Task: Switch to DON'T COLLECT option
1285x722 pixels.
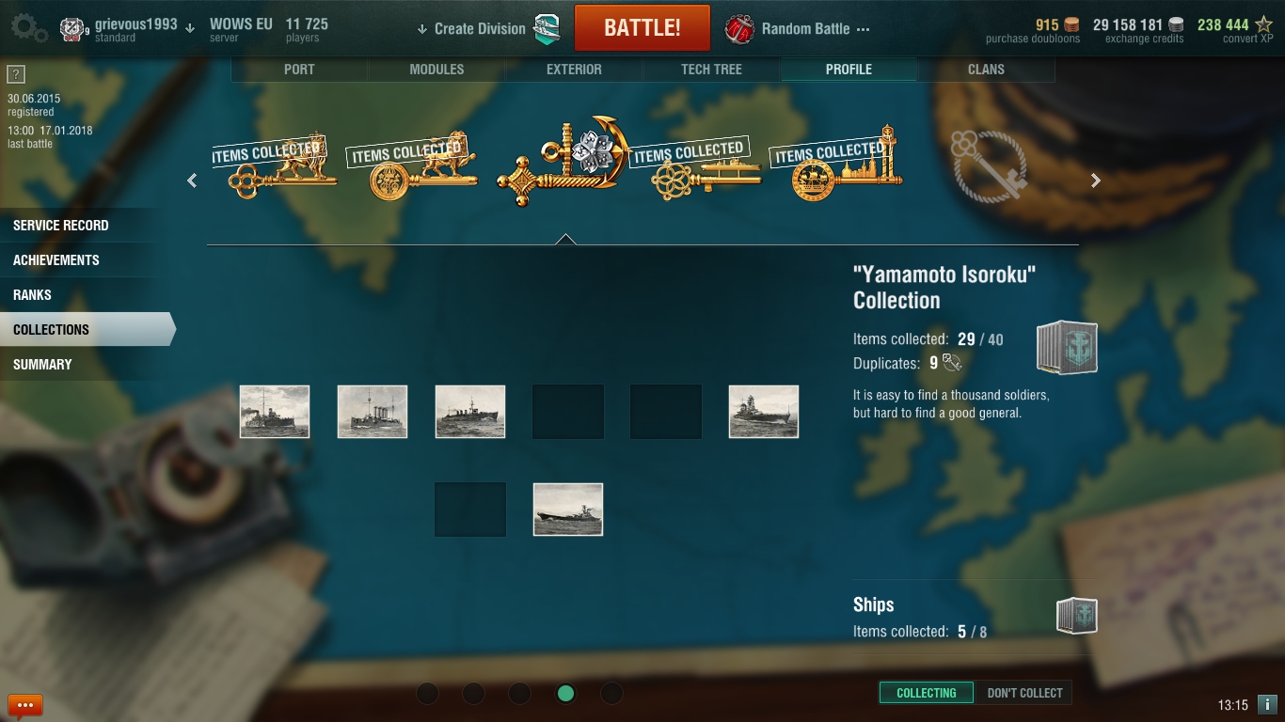Action: (x=1024, y=693)
